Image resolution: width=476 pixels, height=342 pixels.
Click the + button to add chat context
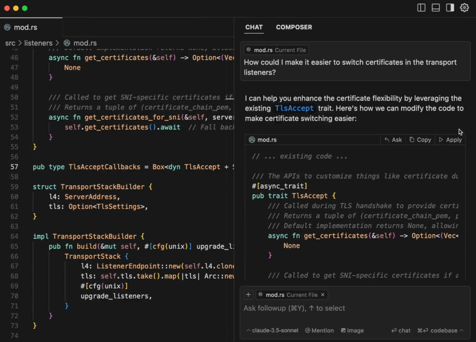pyautogui.click(x=248, y=294)
